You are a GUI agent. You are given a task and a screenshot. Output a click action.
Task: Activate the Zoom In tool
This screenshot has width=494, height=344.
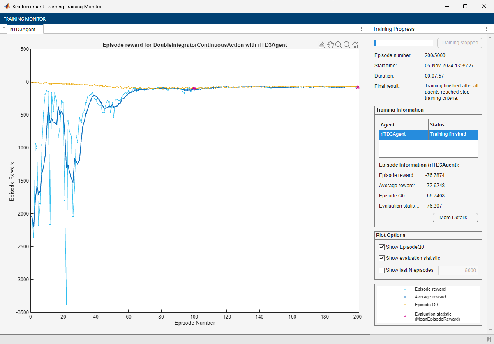[339, 45]
